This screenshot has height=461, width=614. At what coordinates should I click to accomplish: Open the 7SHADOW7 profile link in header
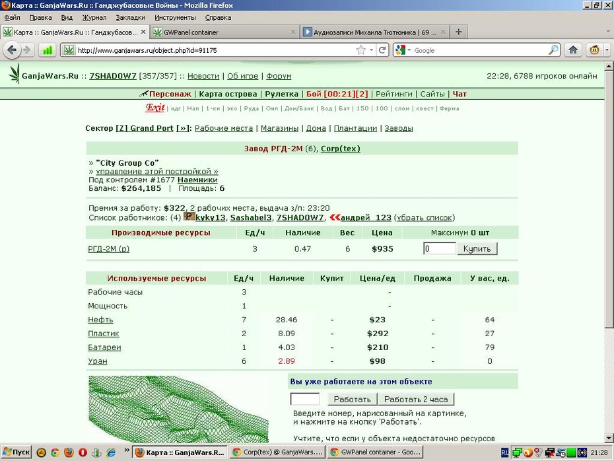tap(113, 76)
